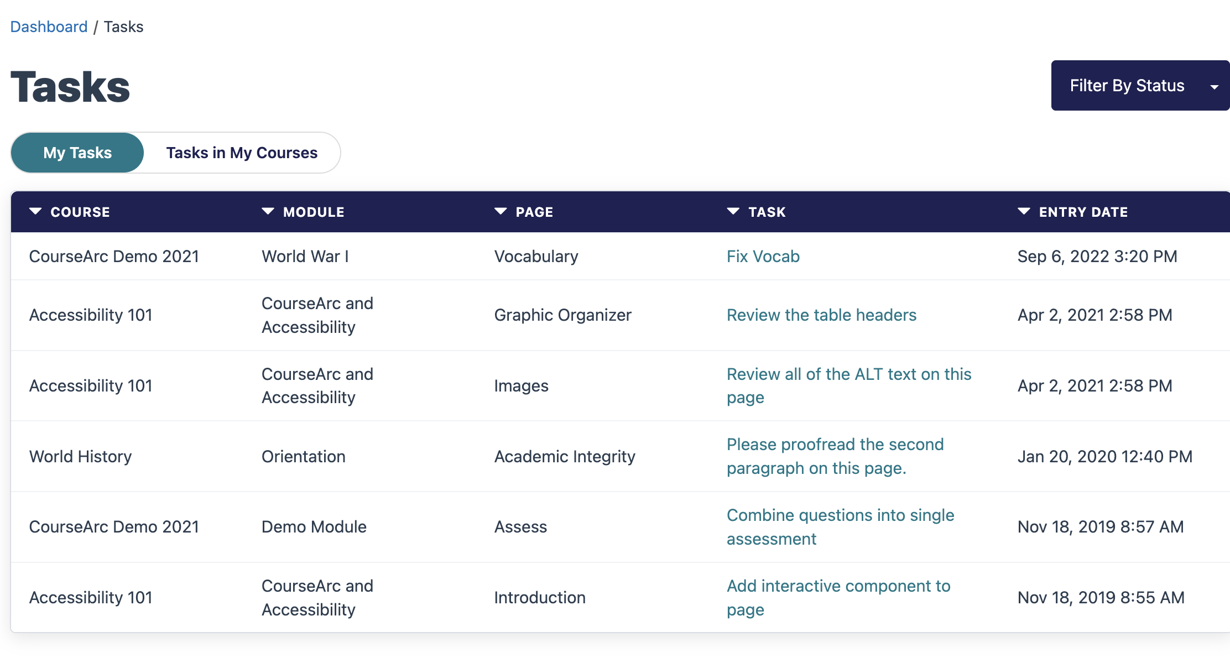Image resolution: width=1230 pixels, height=668 pixels.
Task: Sort table by ENTRY DATE column label
Action: (x=1083, y=212)
